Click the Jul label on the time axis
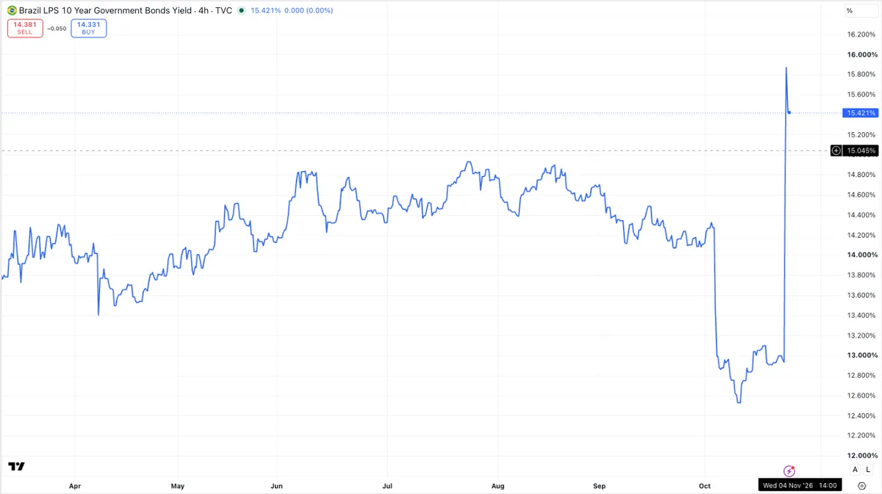This screenshot has height=494, width=882. coord(387,486)
